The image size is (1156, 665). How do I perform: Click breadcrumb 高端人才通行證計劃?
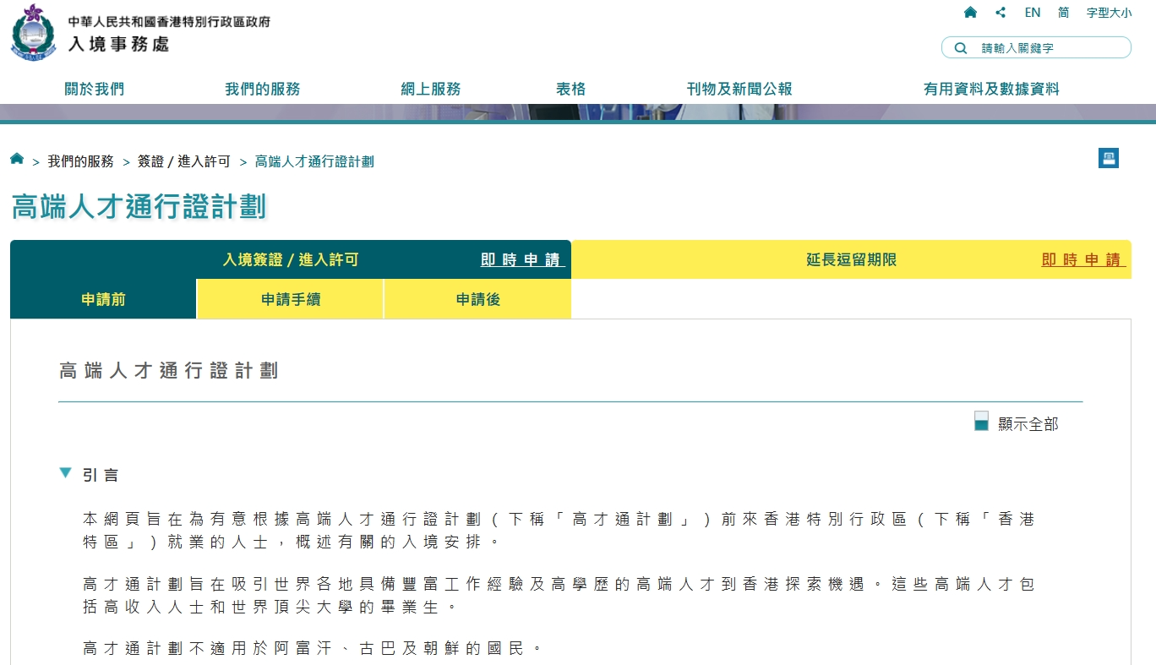point(314,161)
